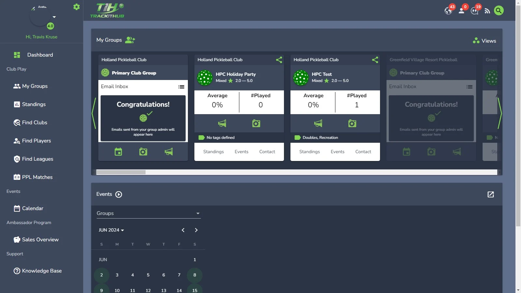Select June 1 on the calendar
Viewport: 521px width, 293px height.
coord(195,260)
